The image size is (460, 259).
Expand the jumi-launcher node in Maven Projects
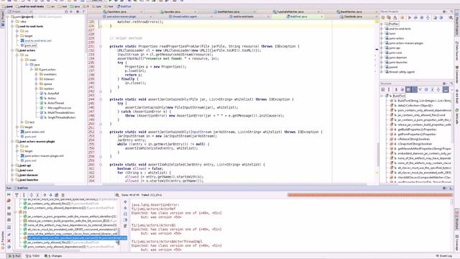[x=382, y=63]
